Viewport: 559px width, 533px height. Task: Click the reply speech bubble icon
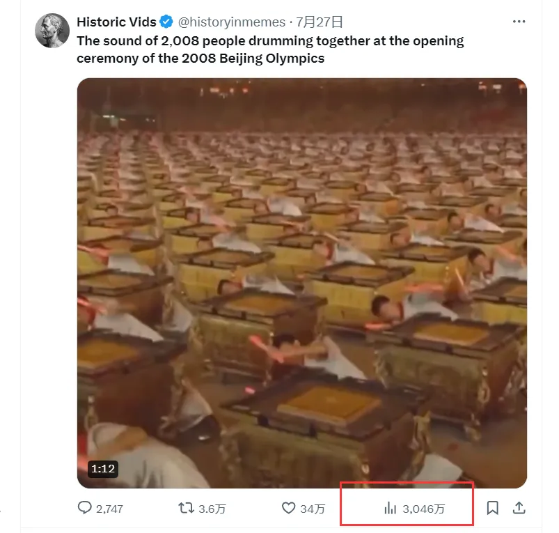[x=85, y=508]
